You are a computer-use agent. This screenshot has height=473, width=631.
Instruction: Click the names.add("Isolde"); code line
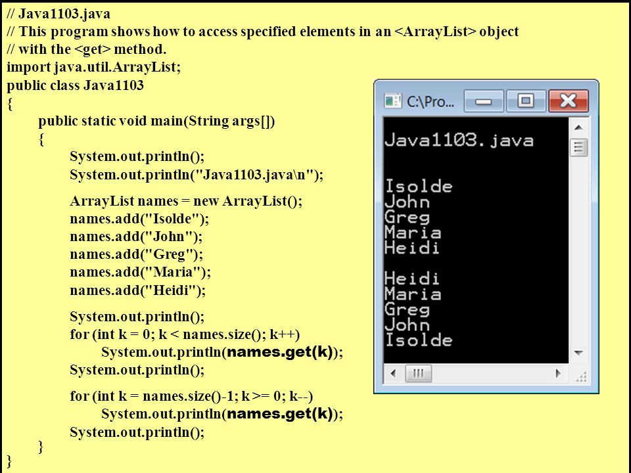pos(139,219)
